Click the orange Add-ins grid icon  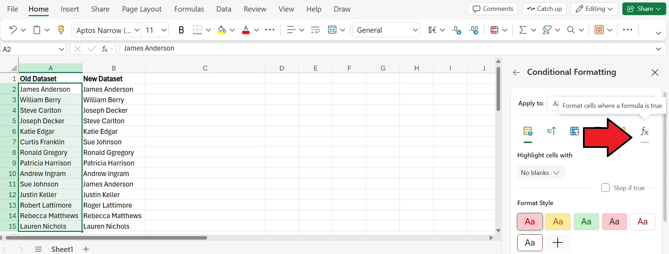599,30
